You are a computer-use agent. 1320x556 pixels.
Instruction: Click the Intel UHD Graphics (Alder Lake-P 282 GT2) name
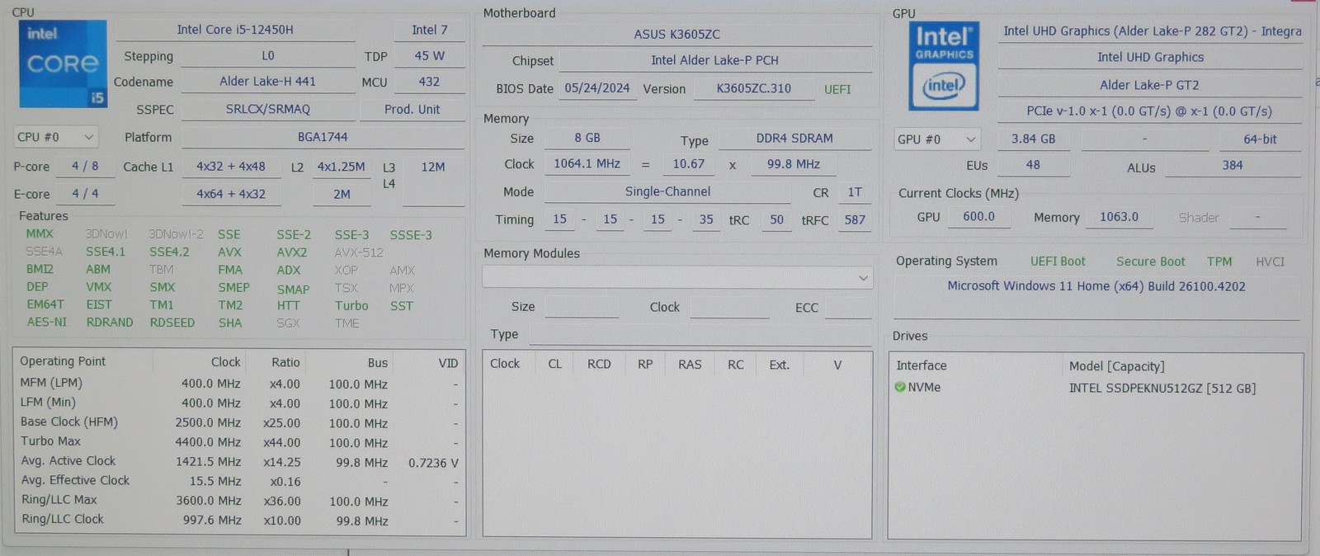(x=1151, y=31)
